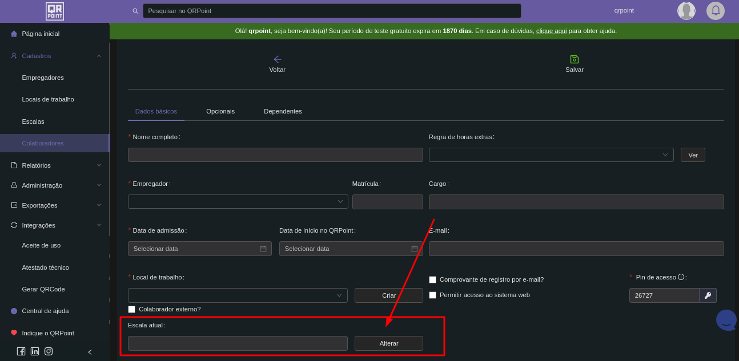Toggle the Colaborador externo checkbox
739x361 pixels.
[x=131, y=309]
